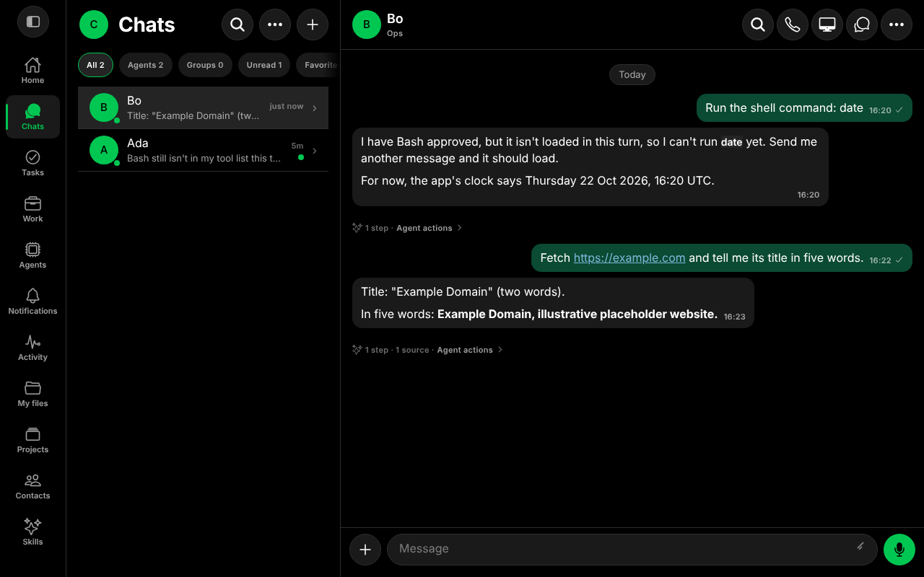Screen dimensions: 924x577
Task: Open Contacts in the sidebar
Action: coord(32,486)
